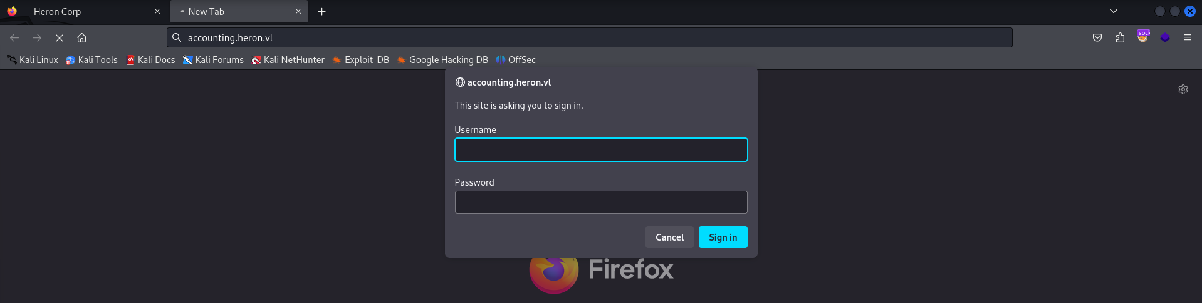The width and height of the screenshot is (1202, 303).
Task: Click the purple extension icon in toolbar
Action: tap(1165, 38)
